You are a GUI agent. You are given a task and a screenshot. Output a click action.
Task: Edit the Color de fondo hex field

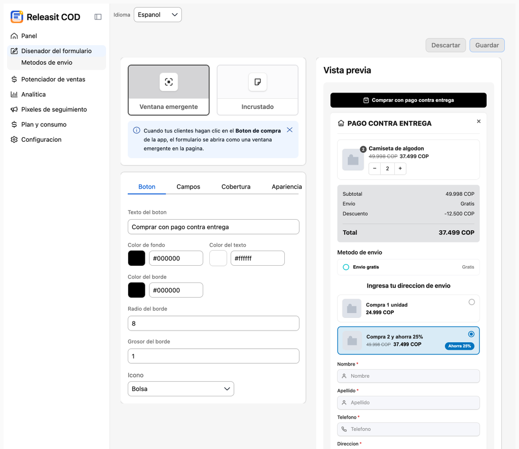point(176,258)
